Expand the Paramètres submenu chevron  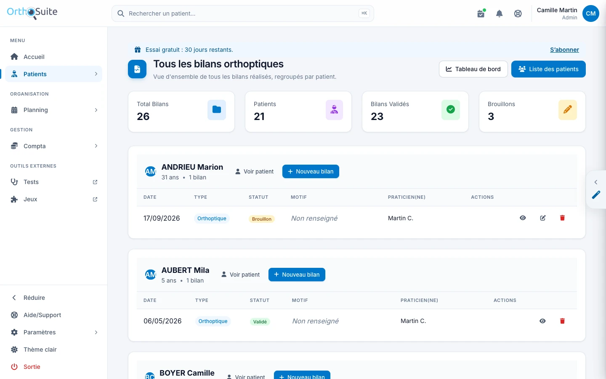click(96, 332)
